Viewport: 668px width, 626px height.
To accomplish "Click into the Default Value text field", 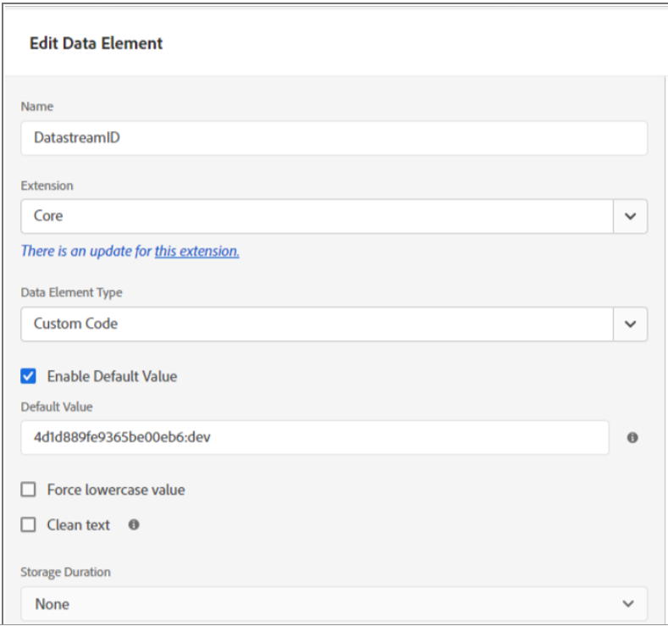I will [314, 438].
